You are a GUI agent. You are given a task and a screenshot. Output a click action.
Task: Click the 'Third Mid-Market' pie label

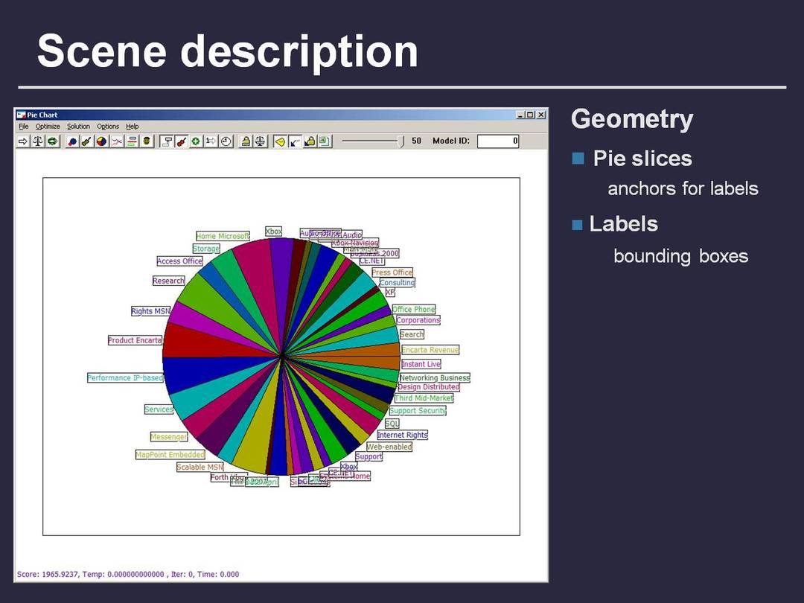pos(424,398)
